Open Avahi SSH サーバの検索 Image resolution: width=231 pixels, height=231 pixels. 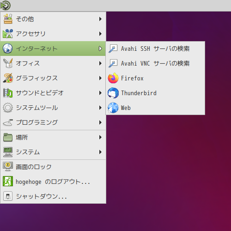click(155, 49)
